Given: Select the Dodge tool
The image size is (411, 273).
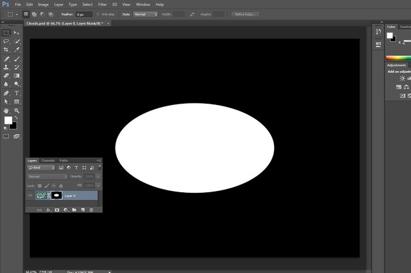Looking at the screenshot, I should coord(17,84).
